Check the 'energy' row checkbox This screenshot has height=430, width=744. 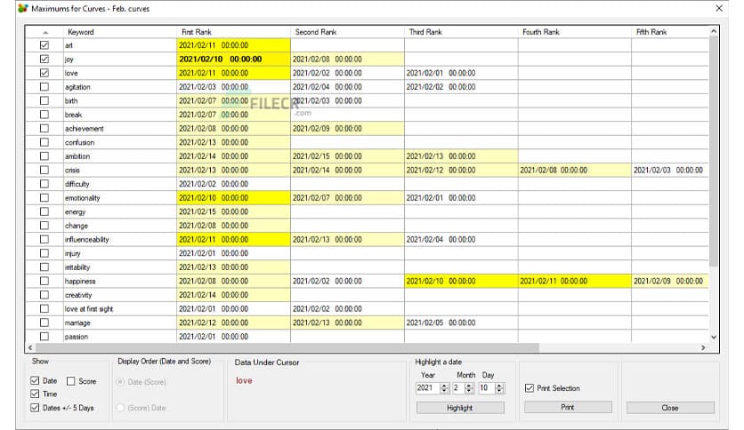pos(44,211)
